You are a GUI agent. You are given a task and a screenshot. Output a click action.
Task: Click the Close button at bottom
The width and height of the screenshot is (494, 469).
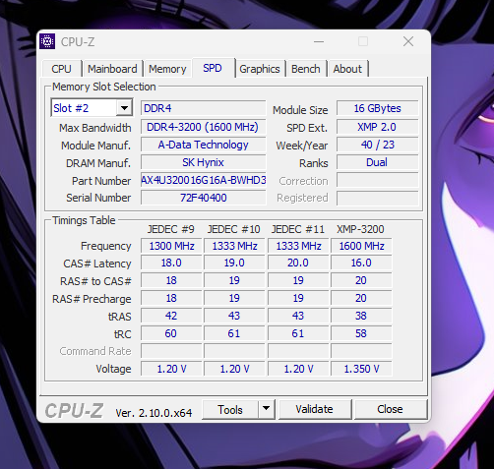point(390,409)
